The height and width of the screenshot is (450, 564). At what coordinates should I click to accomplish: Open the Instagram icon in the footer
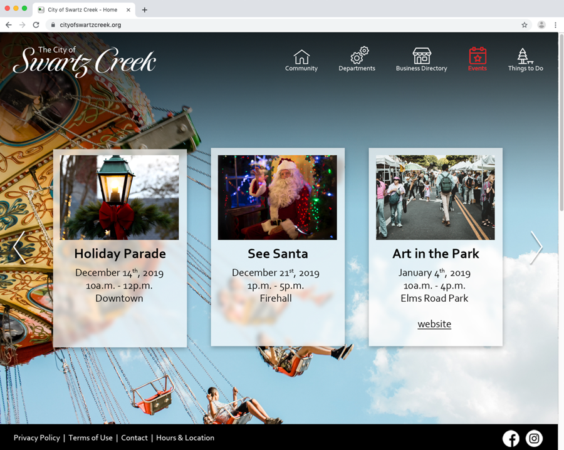534,438
